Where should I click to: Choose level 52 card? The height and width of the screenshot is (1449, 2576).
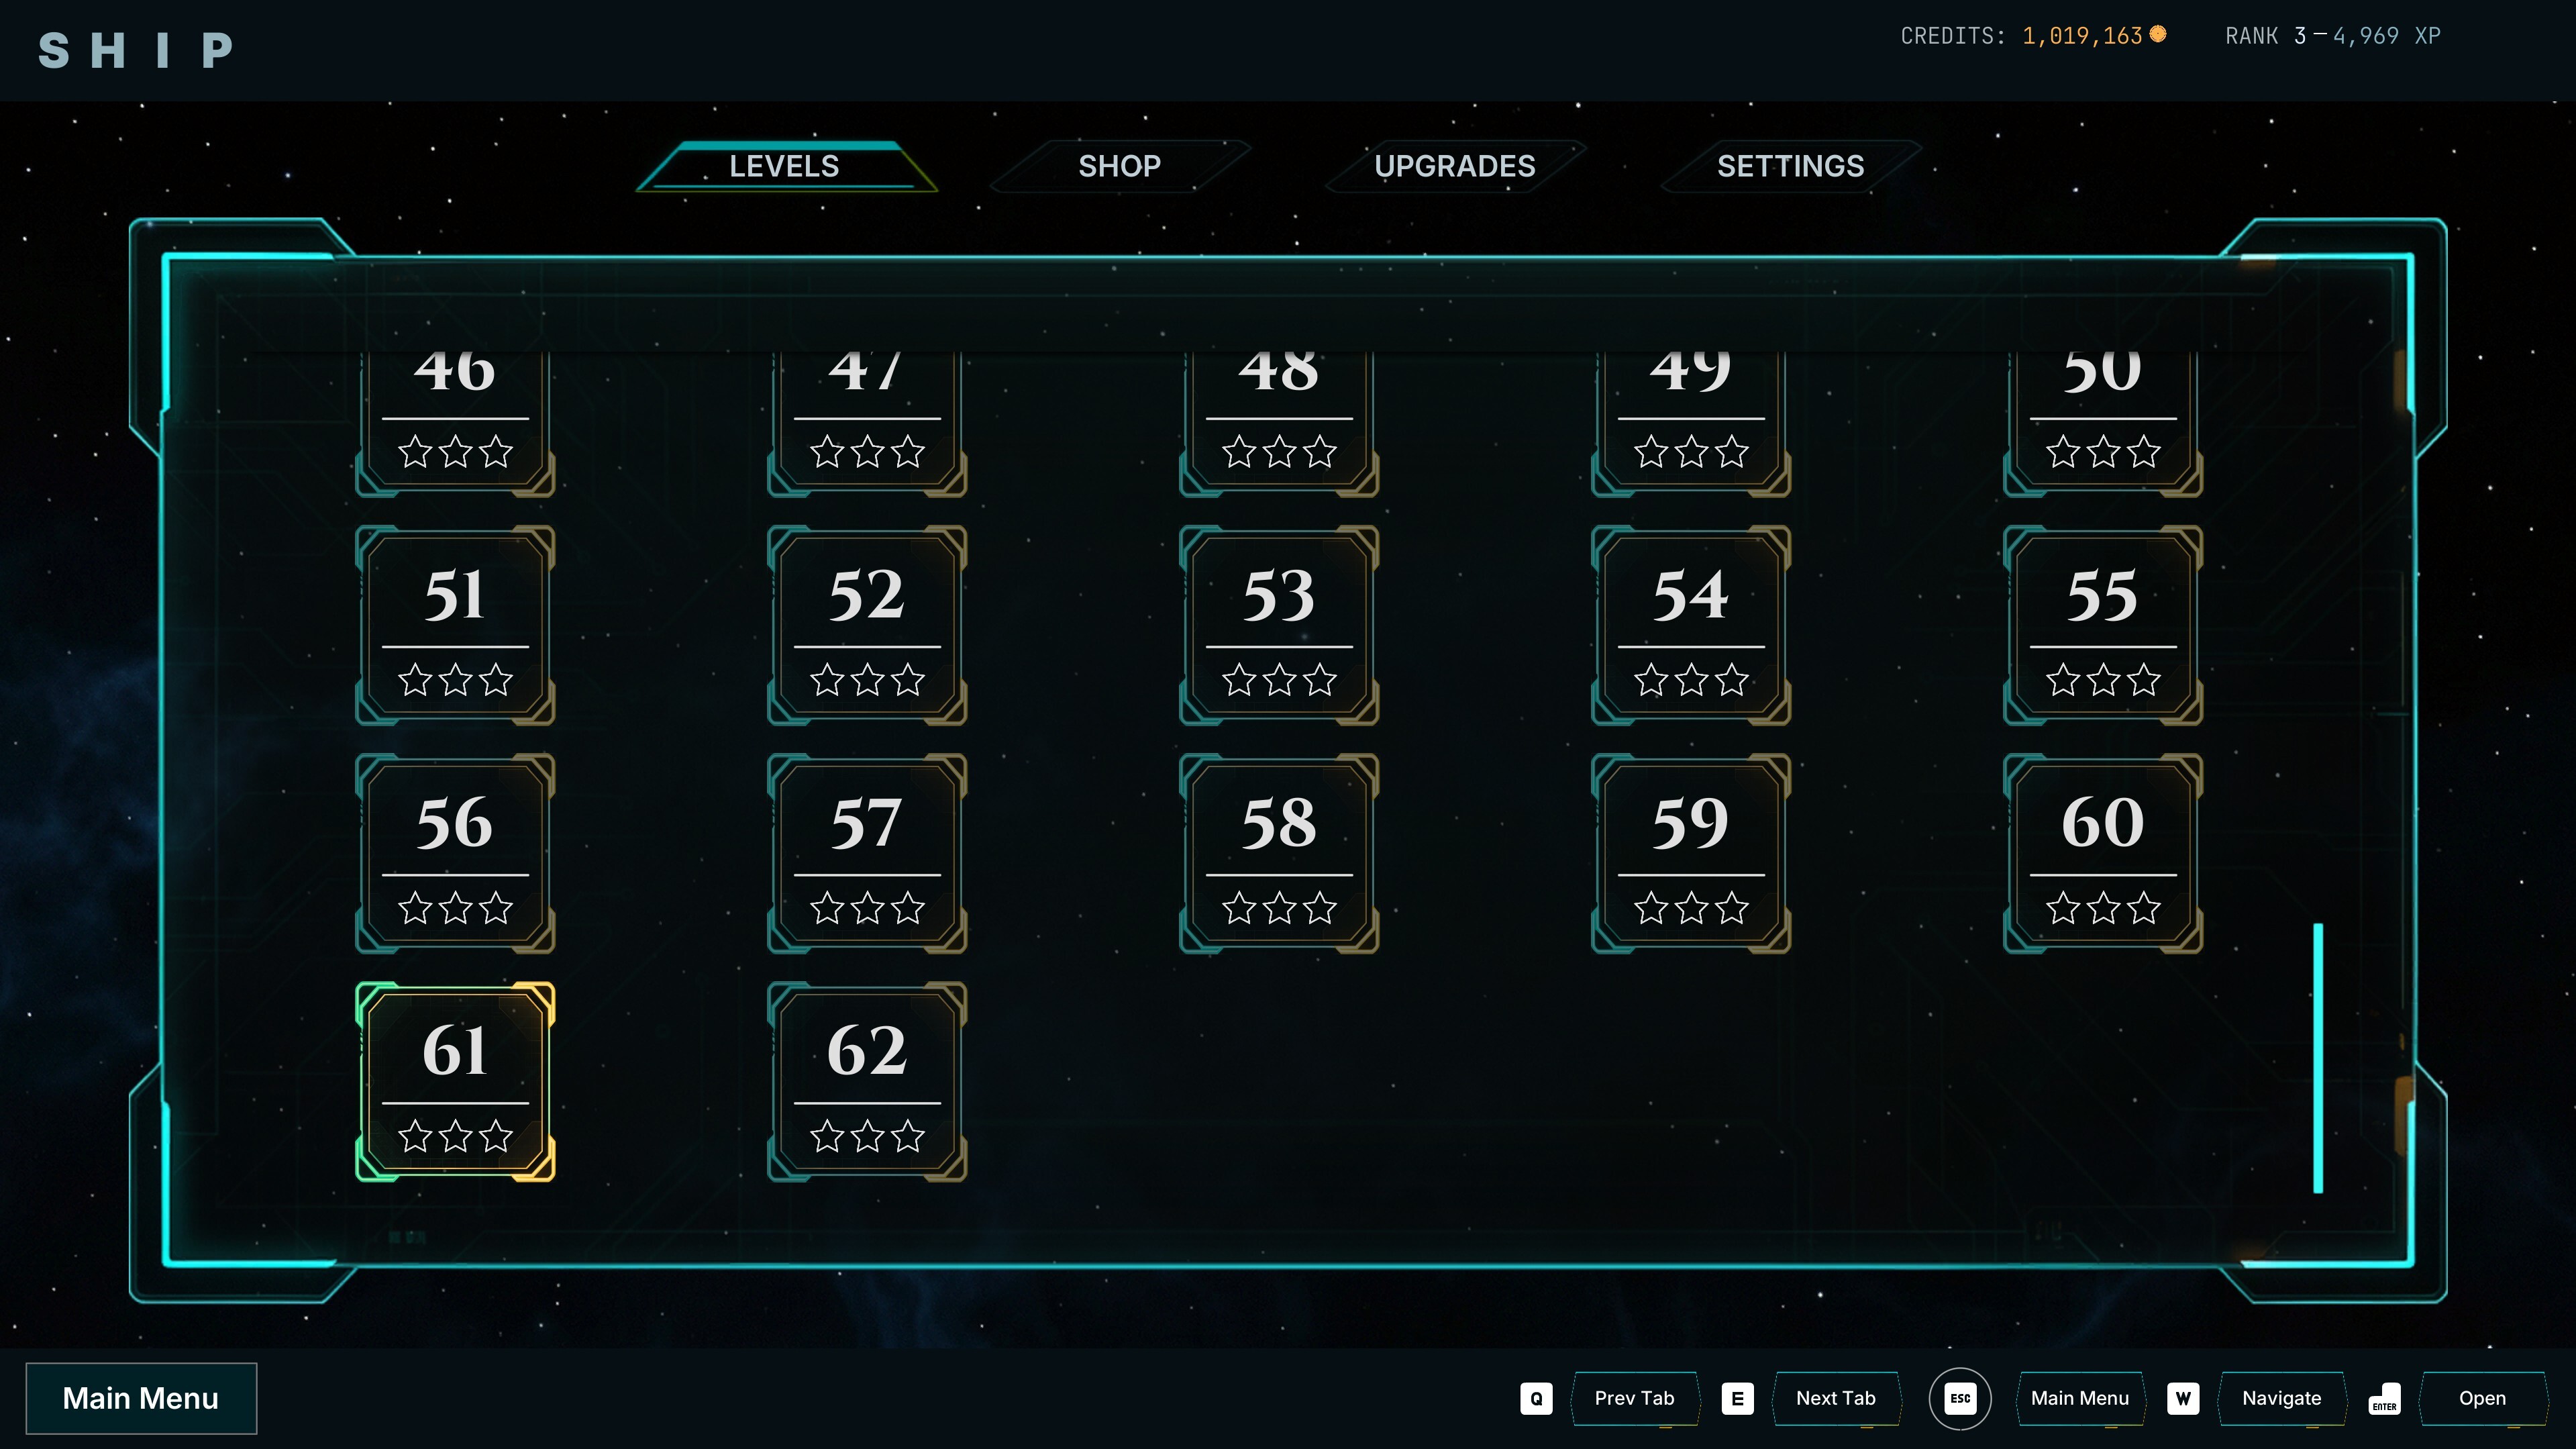point(867,625)
